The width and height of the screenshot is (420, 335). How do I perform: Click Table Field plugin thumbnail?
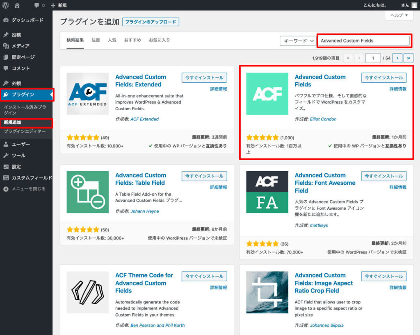coord(88,192)
